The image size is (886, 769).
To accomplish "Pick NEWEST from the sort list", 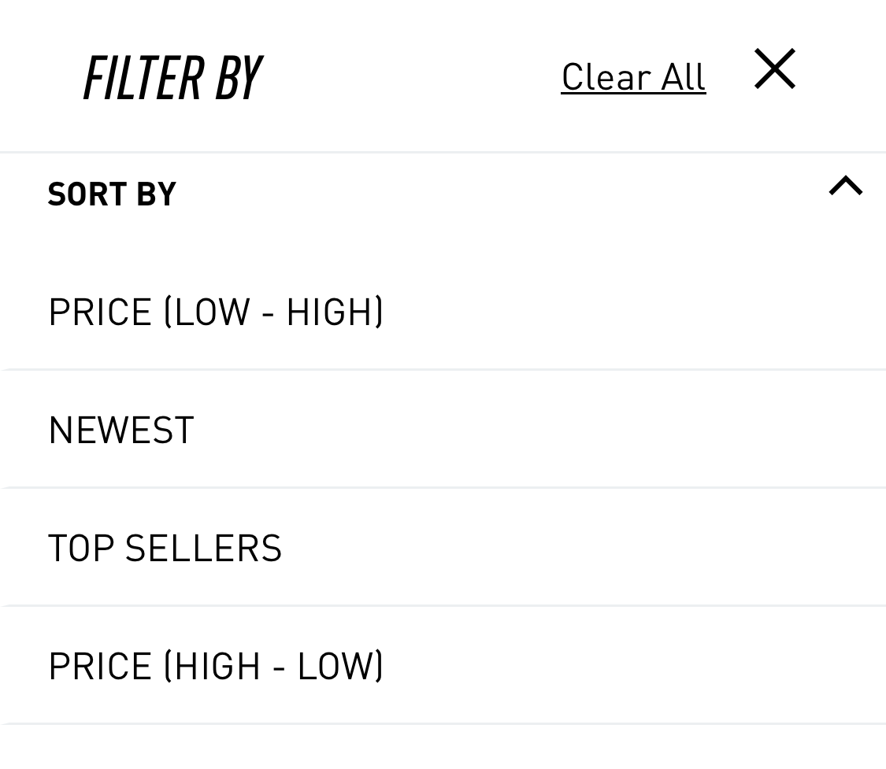I will point(121,430).
